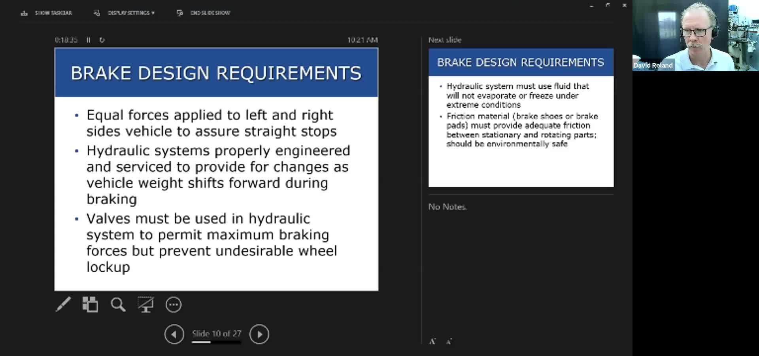Click 'Valves must be used' bullet
The width and height of the screenshot is (759, 356).
point(212,242)
